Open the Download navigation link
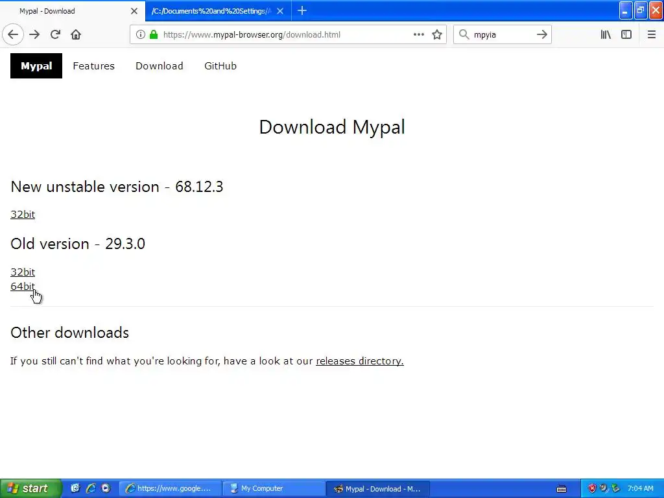The image size is (664, 498). point(160,66)
